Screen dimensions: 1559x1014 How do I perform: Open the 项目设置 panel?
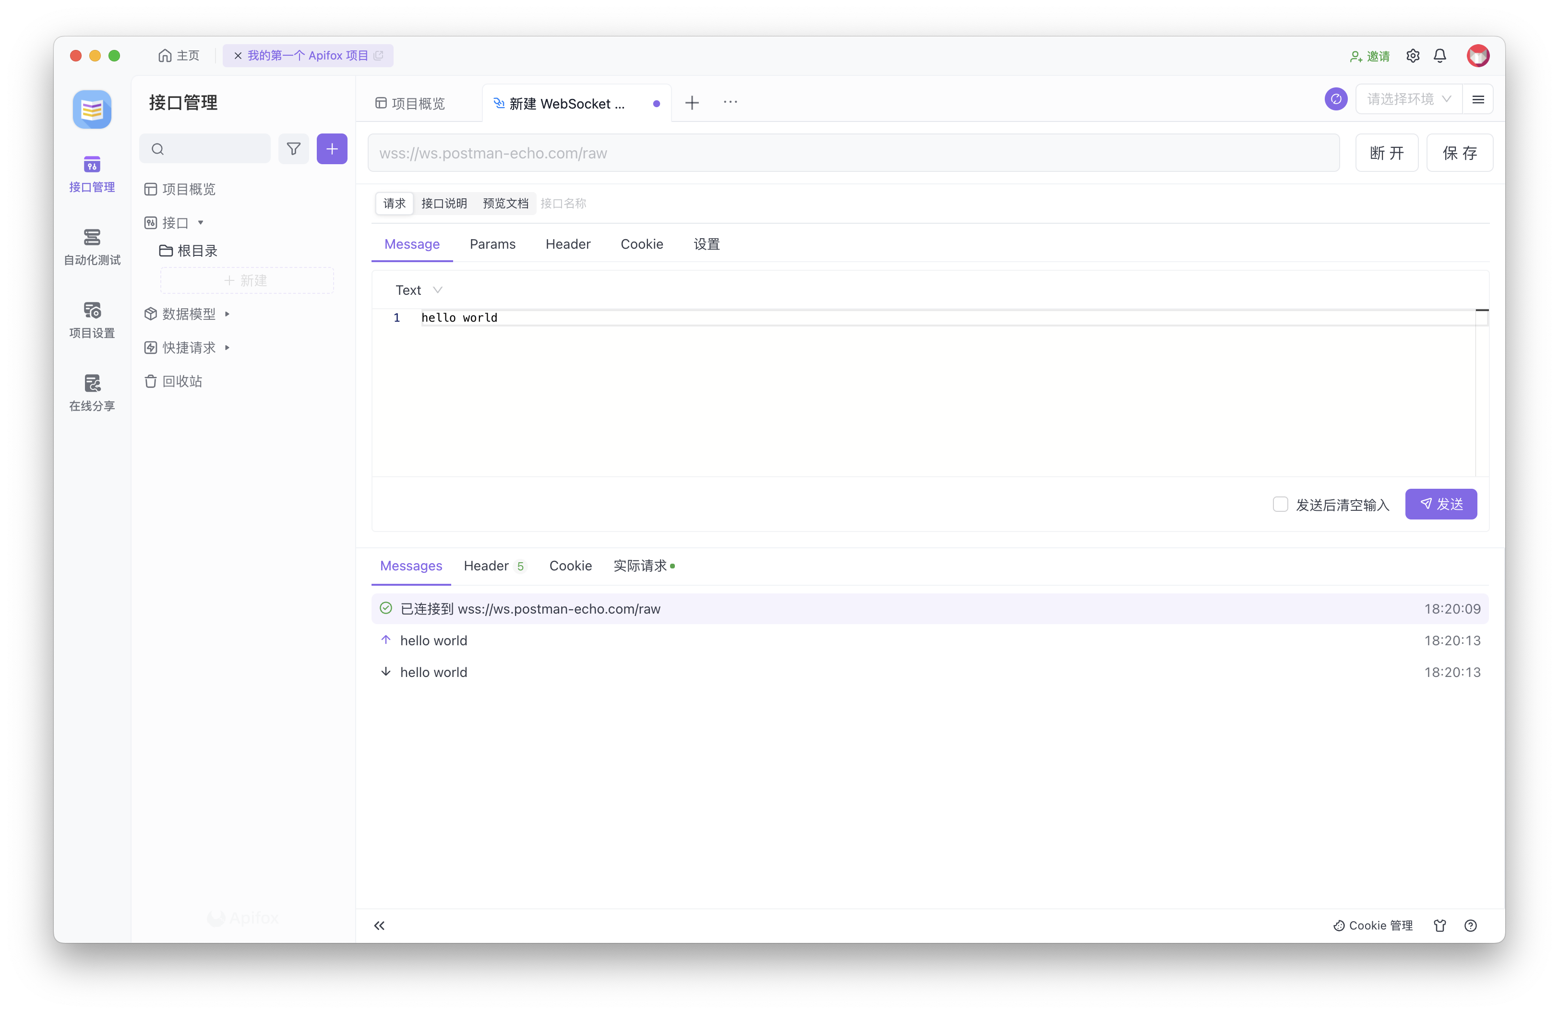point(92,320)
